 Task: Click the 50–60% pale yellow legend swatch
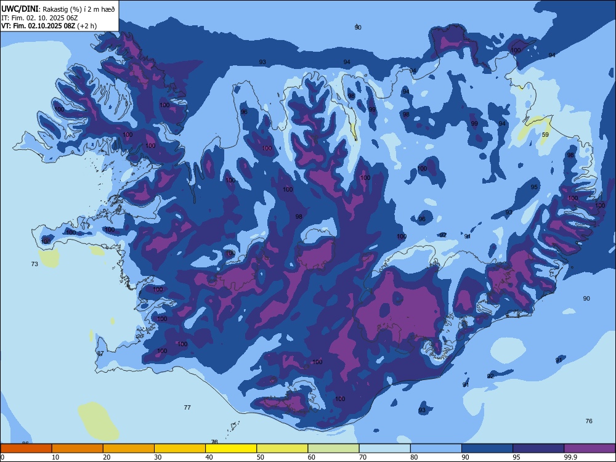pyautogui.click(x=282, y=448)
